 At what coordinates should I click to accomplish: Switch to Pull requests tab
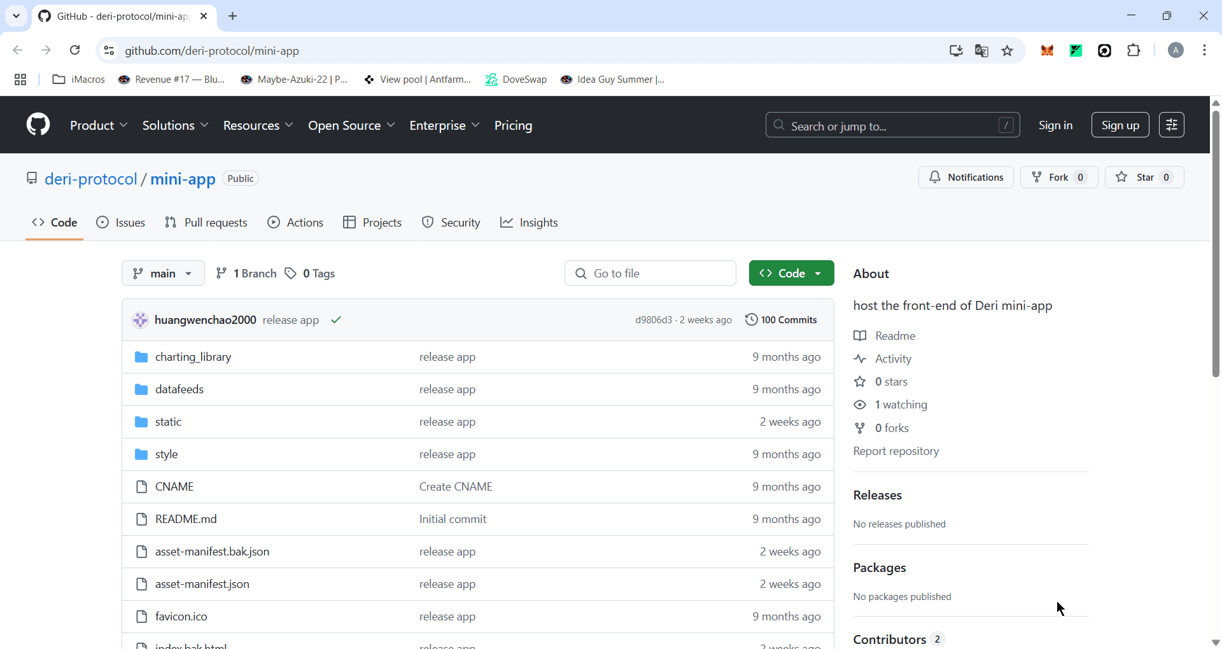(x=206, y=223)
